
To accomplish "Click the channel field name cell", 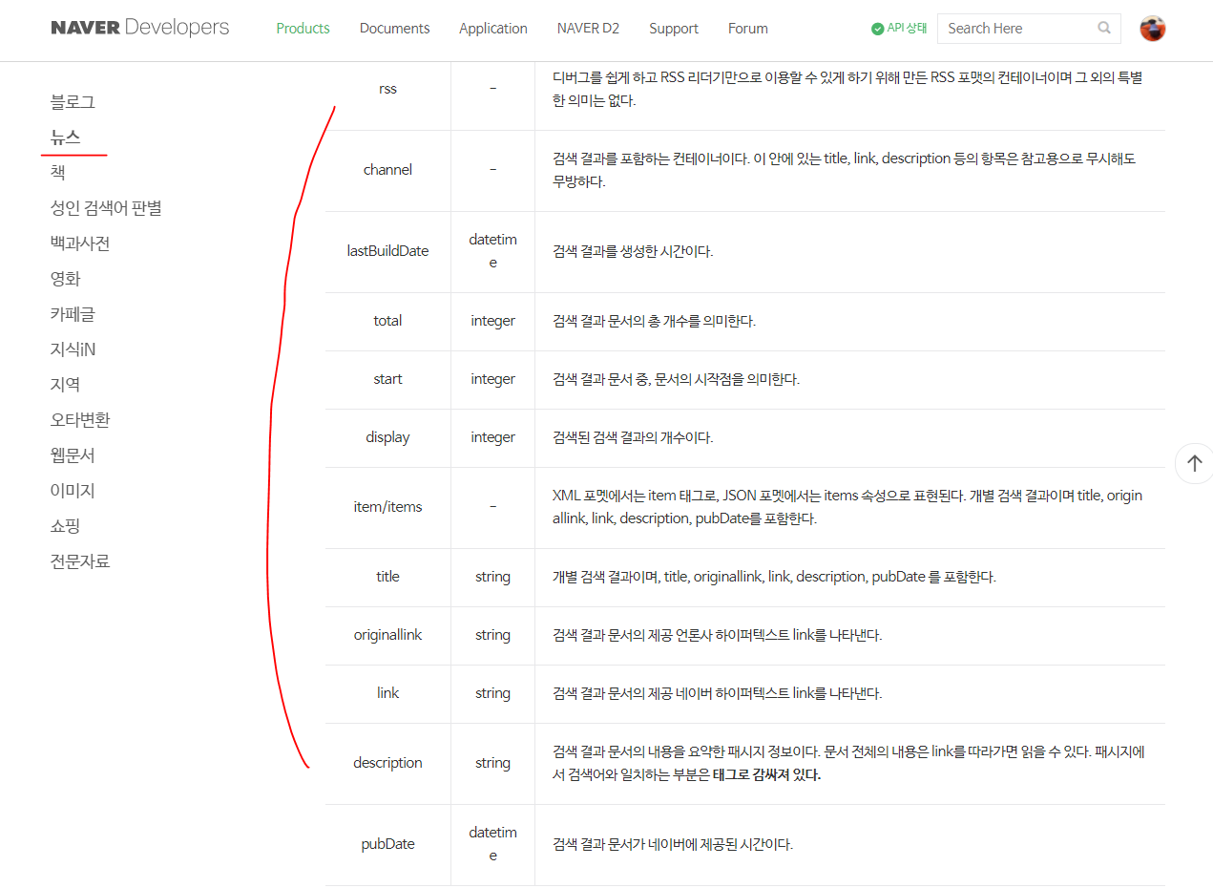I will click(387, 170).
